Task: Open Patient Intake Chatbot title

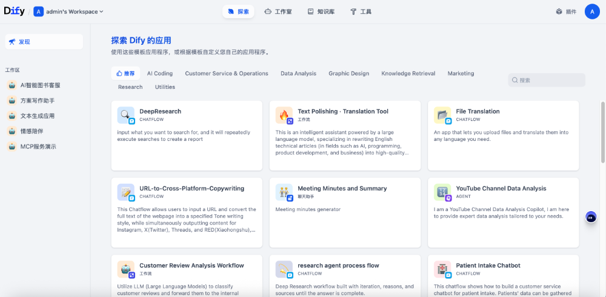Action: click(488, 266)
